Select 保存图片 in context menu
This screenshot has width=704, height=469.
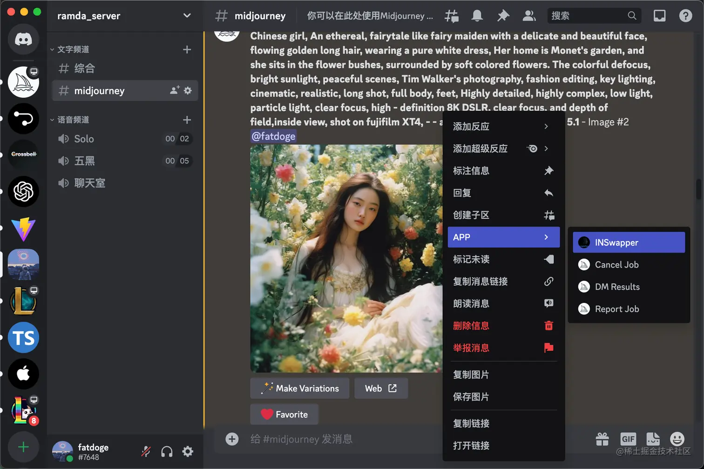503,397
